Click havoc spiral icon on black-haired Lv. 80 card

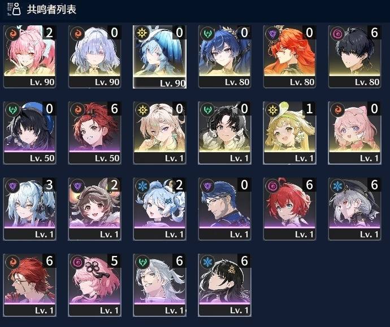pos(337,33)
